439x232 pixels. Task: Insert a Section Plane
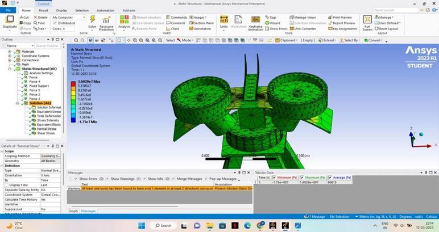pos(201,23)
